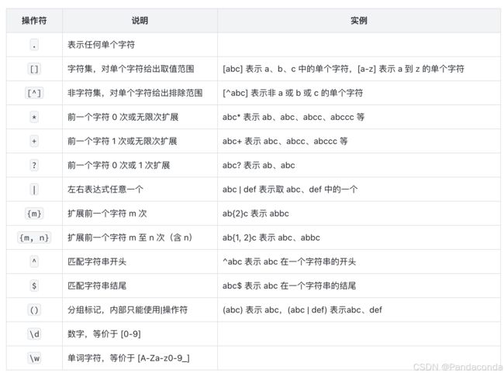Click '数字，等价于 [0-9]' description
The width and height of the screenshot is (504, 376).
tap(104, 334)
